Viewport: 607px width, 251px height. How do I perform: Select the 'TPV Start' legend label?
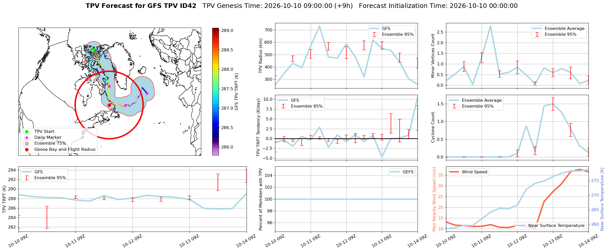pos(44,132)
